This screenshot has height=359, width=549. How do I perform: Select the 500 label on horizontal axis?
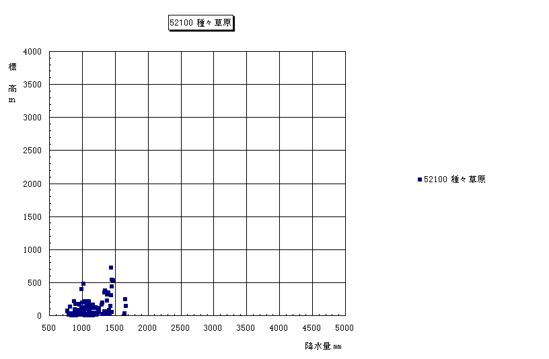[x=49, y=328]
